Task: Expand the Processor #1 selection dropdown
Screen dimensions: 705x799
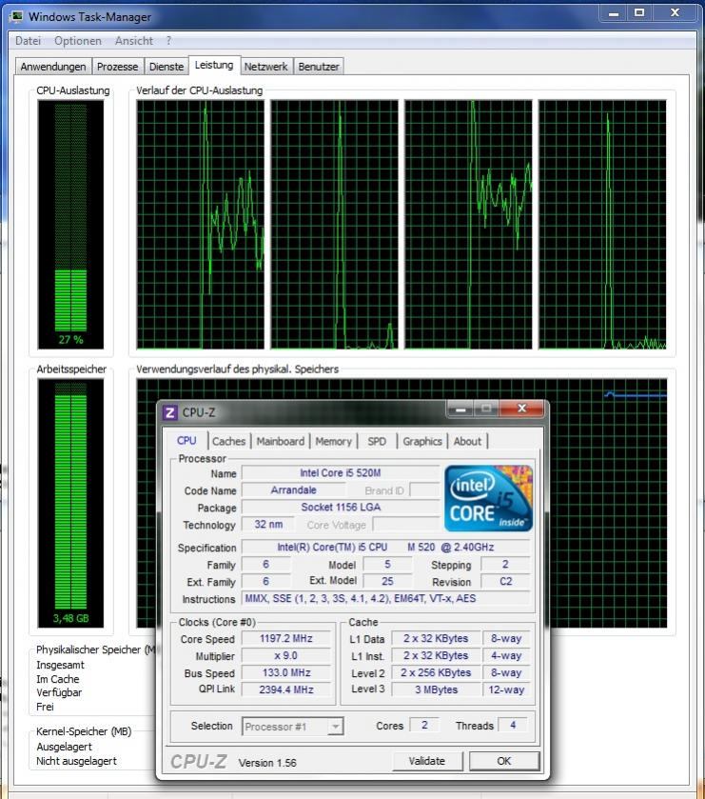Action: click(335, 726)
